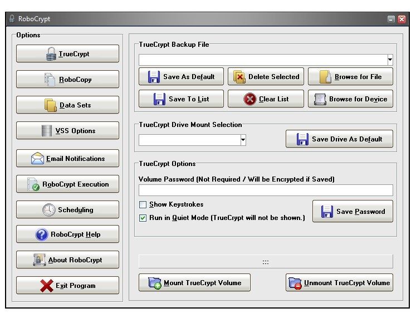Screen dimensions: 416x313
Task: Click the padlock icon on the TrueCrypt button
Action: click(x=51, y=54)
